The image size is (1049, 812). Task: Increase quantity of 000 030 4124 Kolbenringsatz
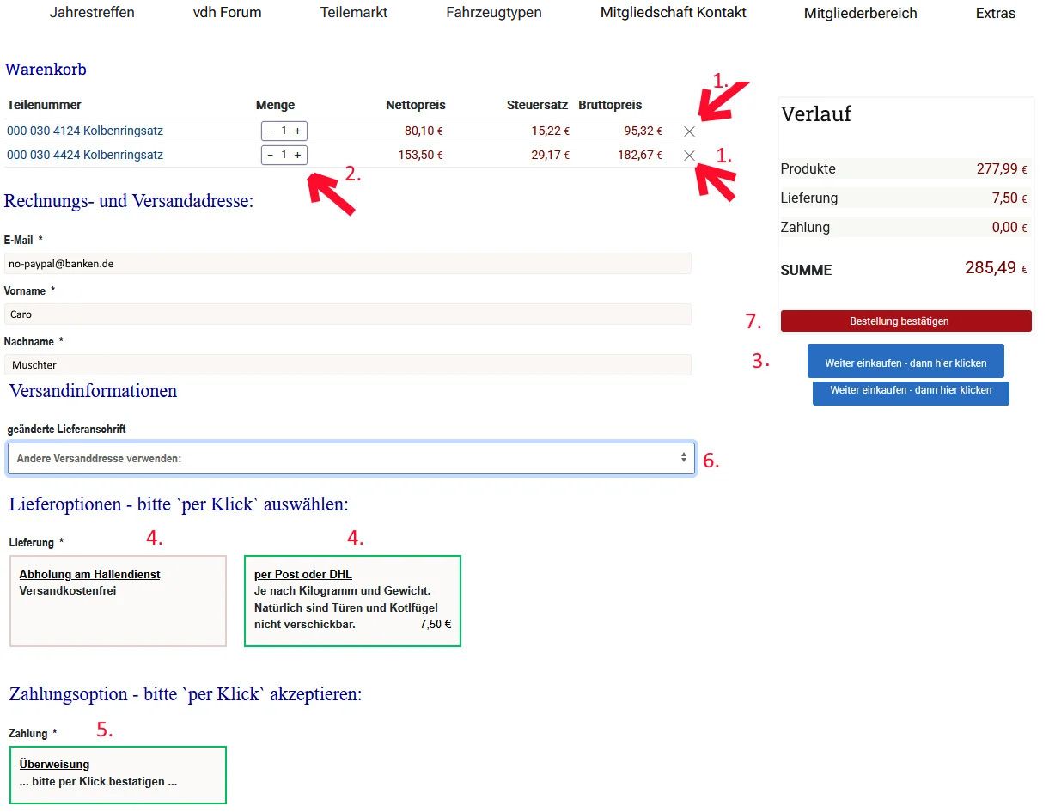(297, 131)
